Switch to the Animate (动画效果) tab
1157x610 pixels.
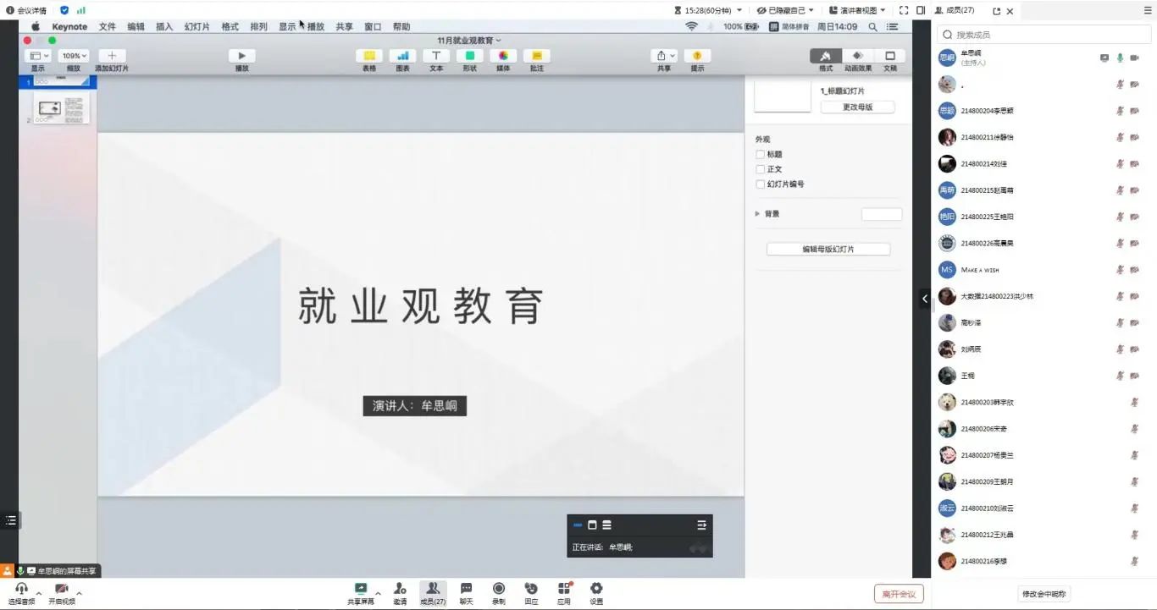[858, 56]
